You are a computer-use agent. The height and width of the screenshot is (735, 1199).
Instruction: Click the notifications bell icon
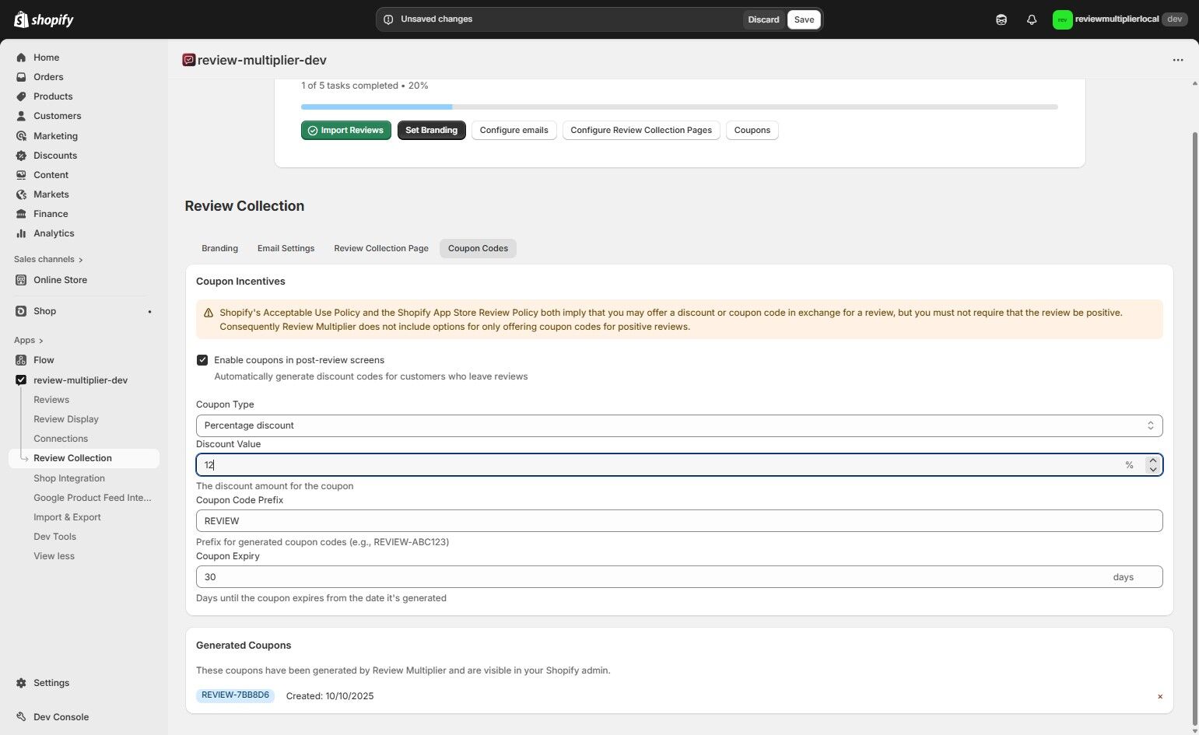1032,19
